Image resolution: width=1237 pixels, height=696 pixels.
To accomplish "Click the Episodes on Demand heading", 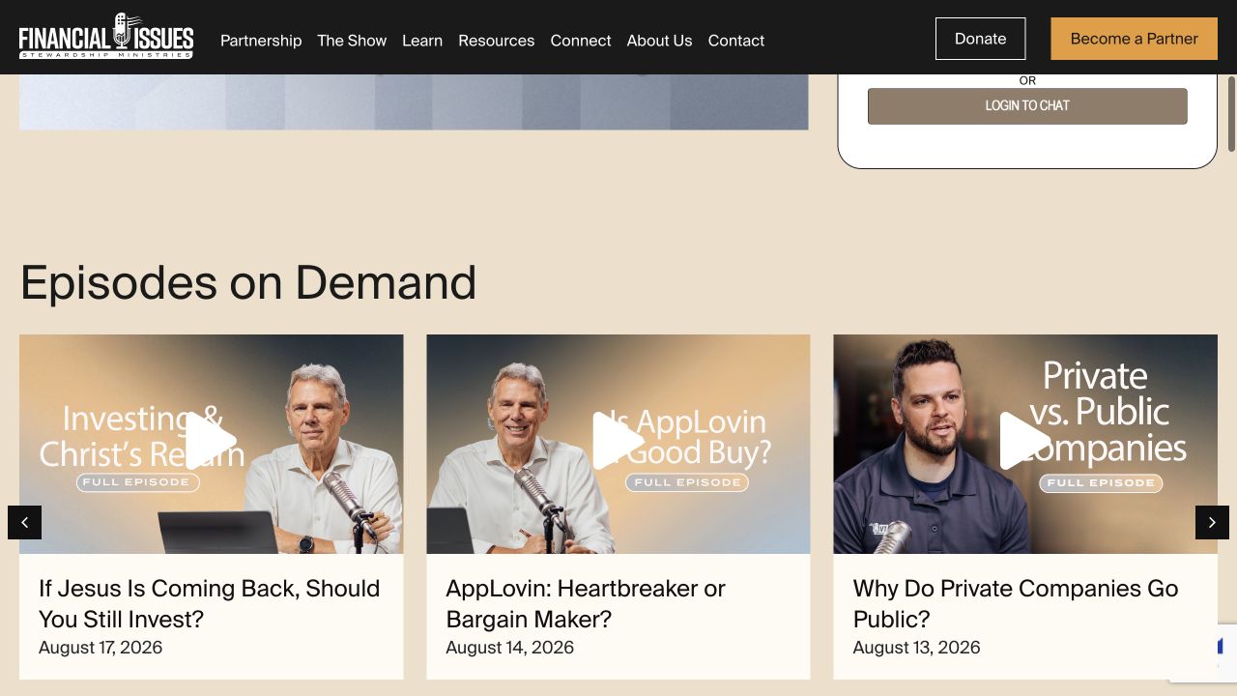I will [248, 283].
